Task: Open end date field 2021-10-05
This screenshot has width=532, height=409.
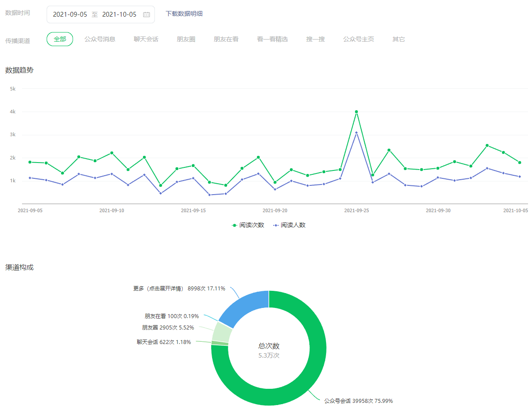Action: point(119,14)
